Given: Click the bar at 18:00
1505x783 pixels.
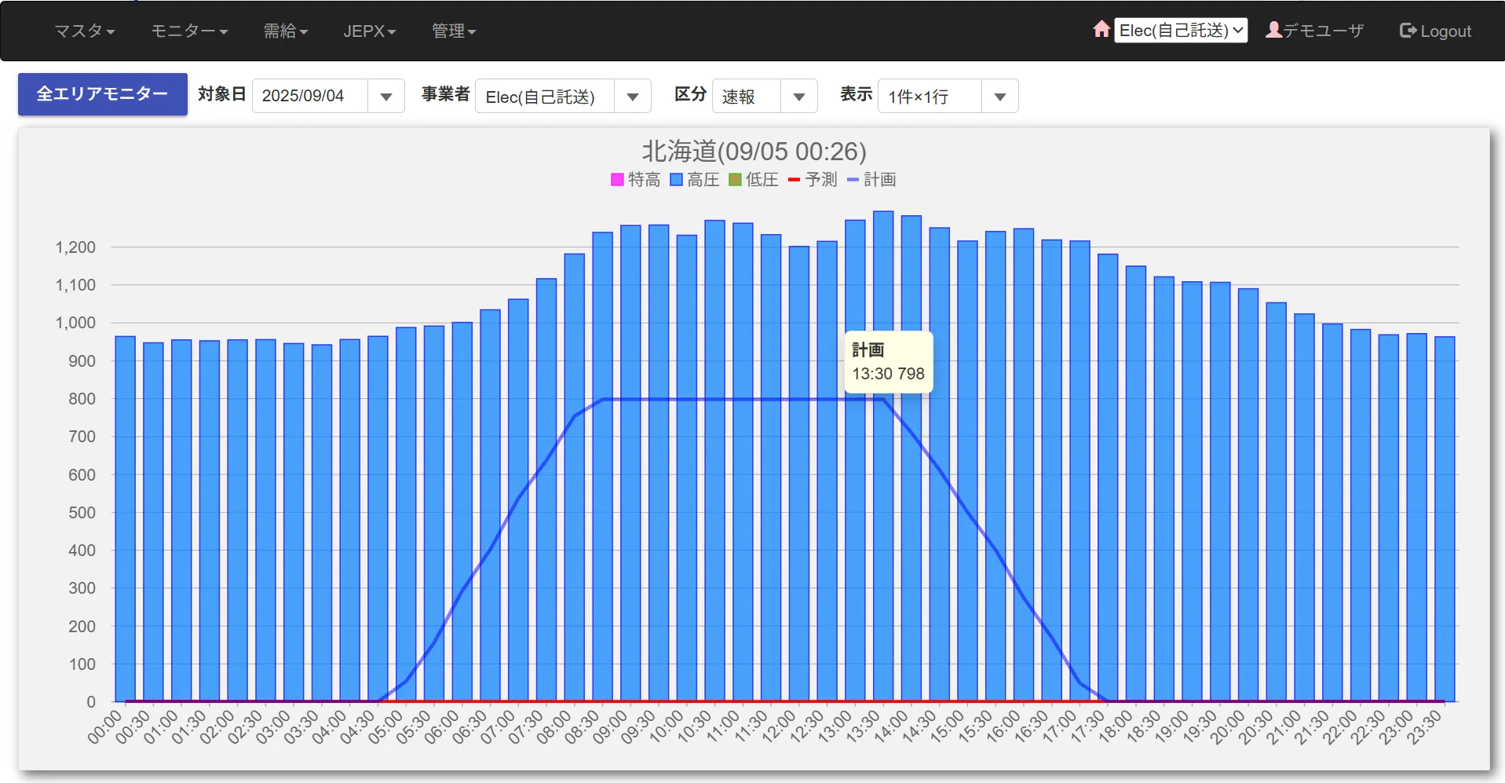Looking at the screenshot, I should 1136,483.
